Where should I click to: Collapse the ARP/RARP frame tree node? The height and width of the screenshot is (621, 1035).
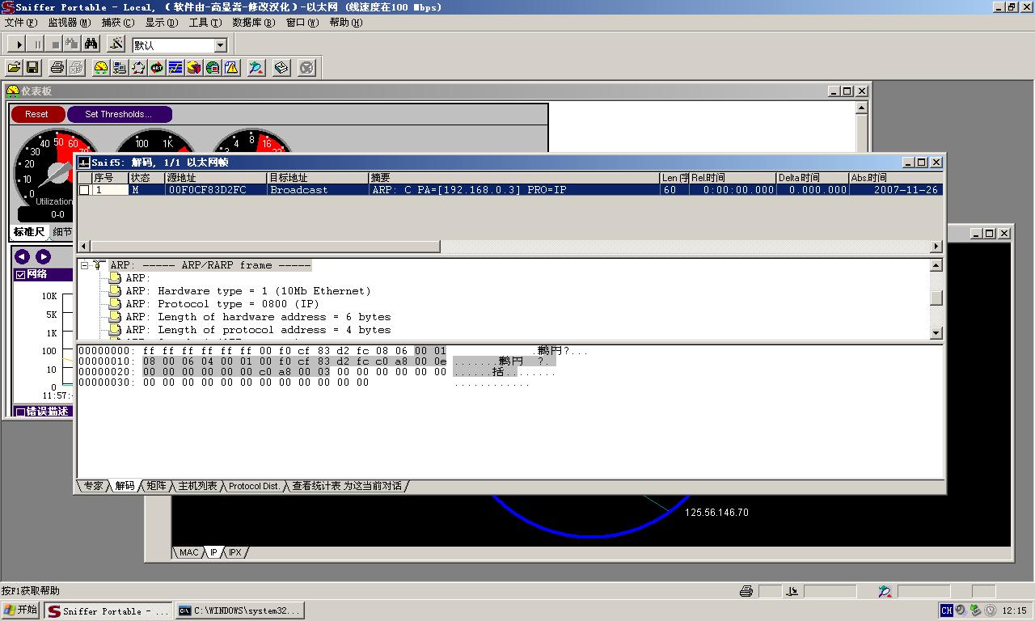(83, 265)
